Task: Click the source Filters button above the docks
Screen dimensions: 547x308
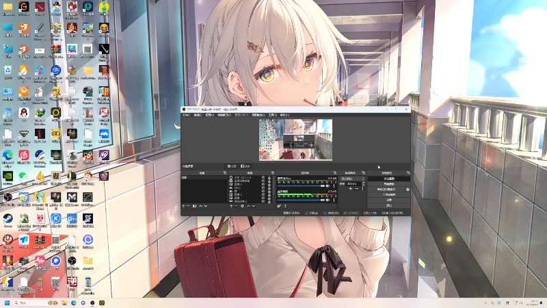Action: pyautogui.click(x=245, y=166)
